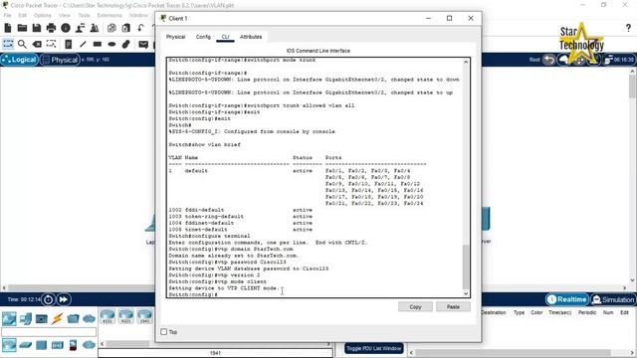Select the Network Devices category icon
This screenshot has width=637, height=358.
[x=9, y=318]
